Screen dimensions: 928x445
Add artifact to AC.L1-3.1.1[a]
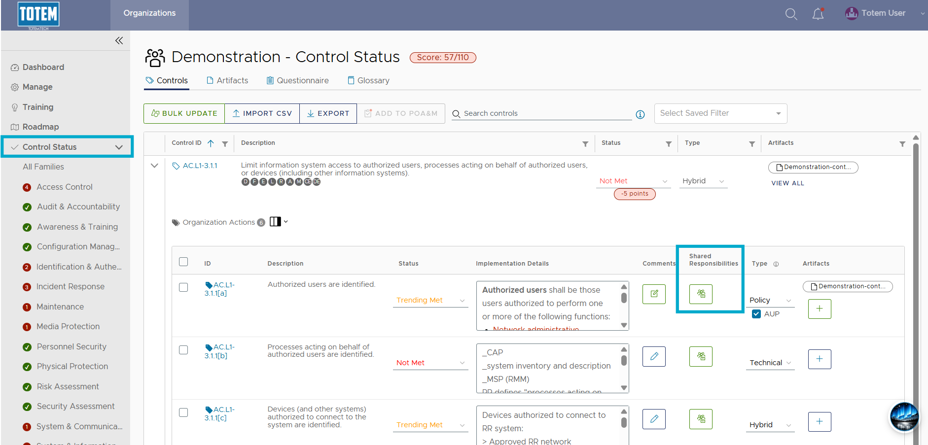point(820,309)
